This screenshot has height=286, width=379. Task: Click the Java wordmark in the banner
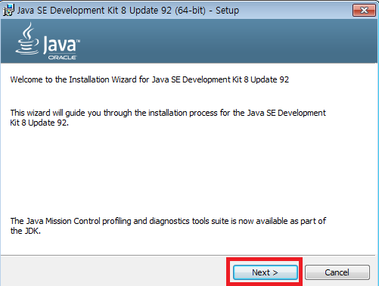(x=61, y=45)
